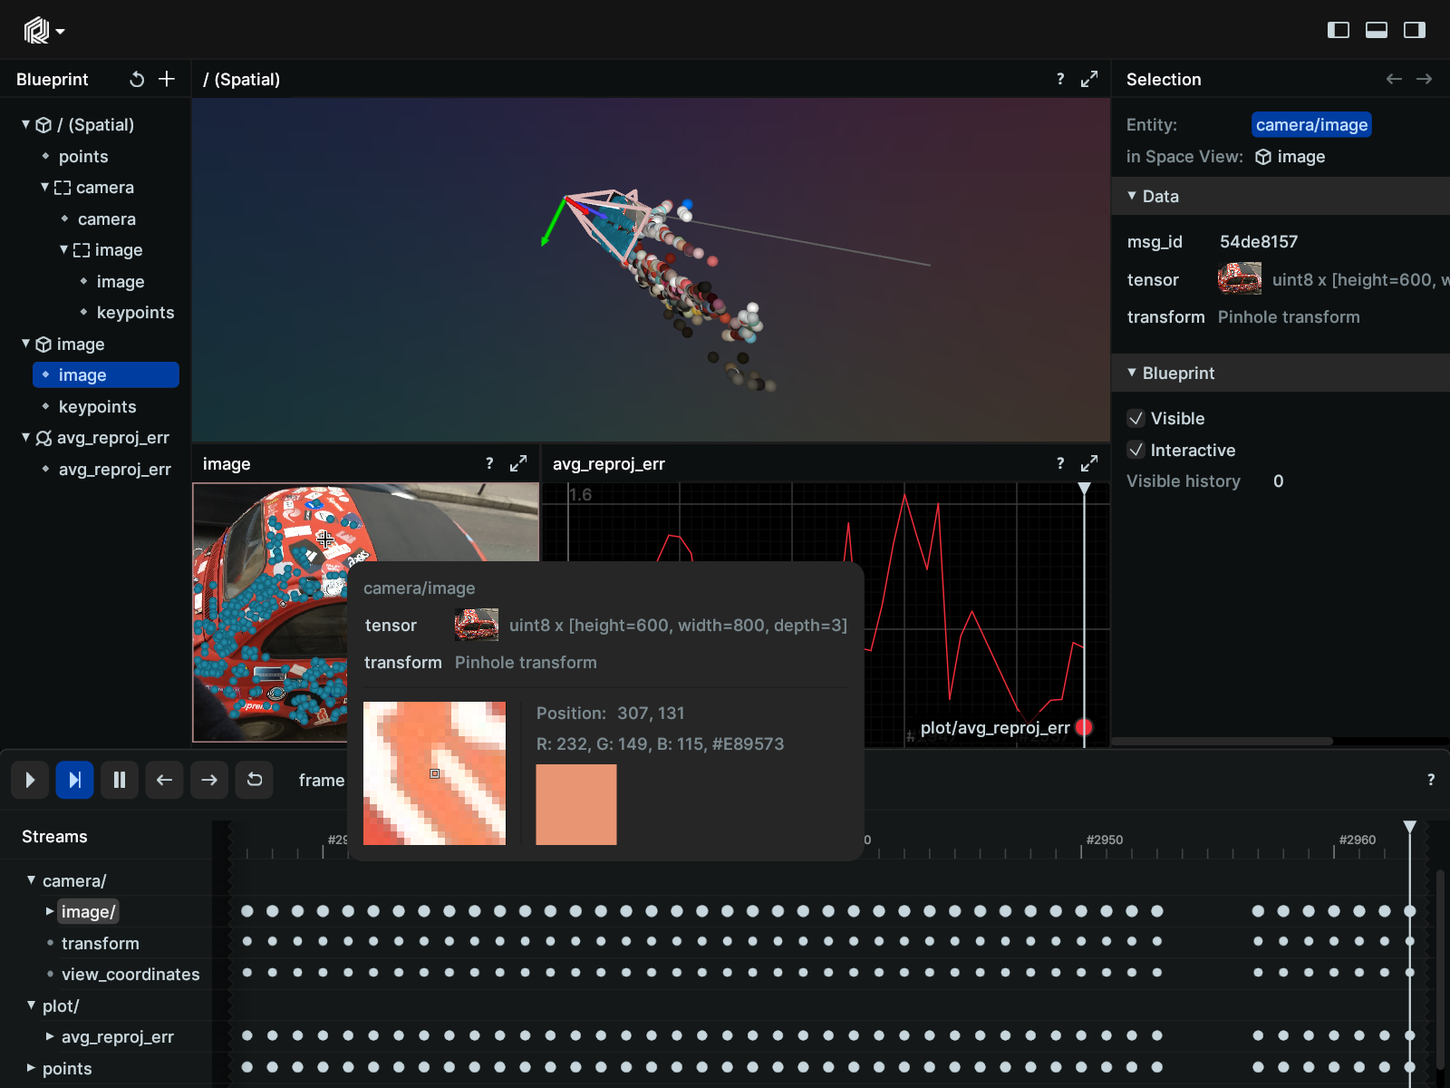Click the camera/image entity link
The height and width of the screenshot is (1088, 1450).
pyautogui.click(x=1311, y=124)
